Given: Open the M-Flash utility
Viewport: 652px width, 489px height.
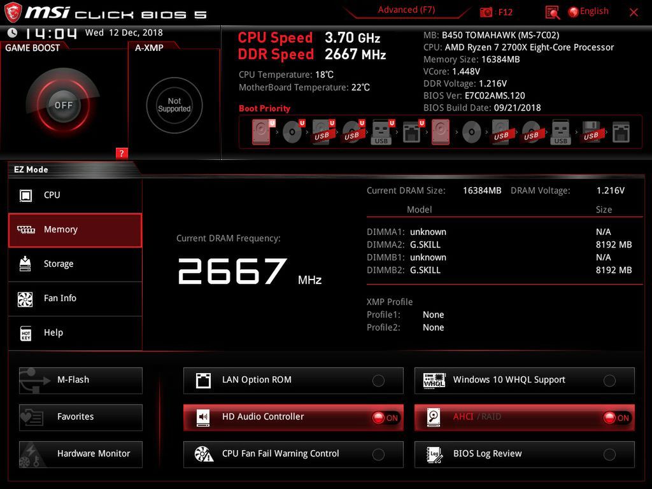Looking at the screenshot, I should [x=81, y=380].
